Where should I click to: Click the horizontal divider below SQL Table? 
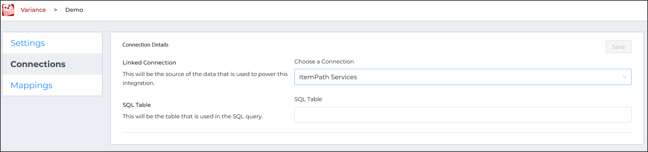377,133
